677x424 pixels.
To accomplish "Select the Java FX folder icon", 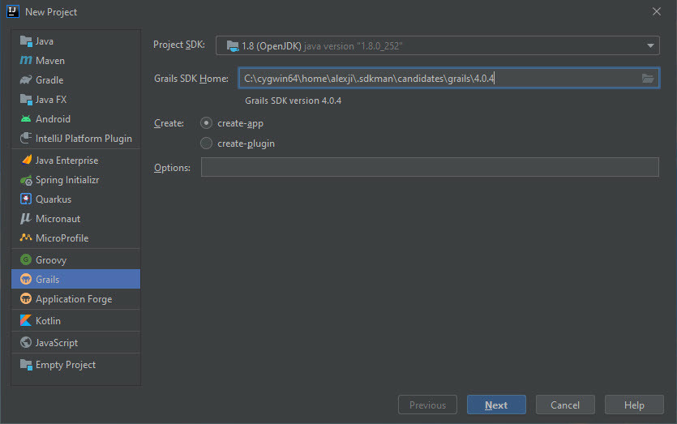I will [26, 99].
